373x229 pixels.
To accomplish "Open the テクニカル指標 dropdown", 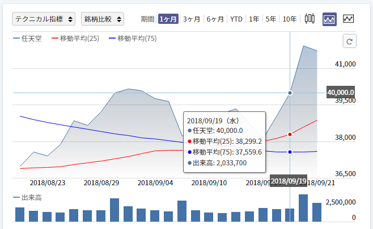I will pyautogui.click(x=44, y=19).
